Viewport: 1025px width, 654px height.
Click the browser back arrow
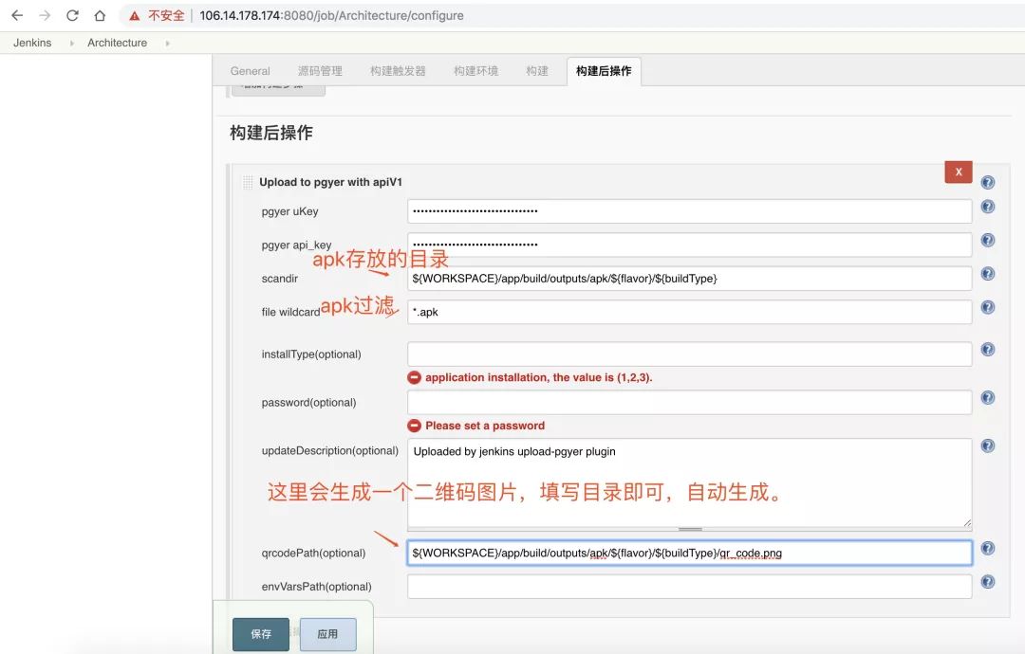tap(18, 15)
